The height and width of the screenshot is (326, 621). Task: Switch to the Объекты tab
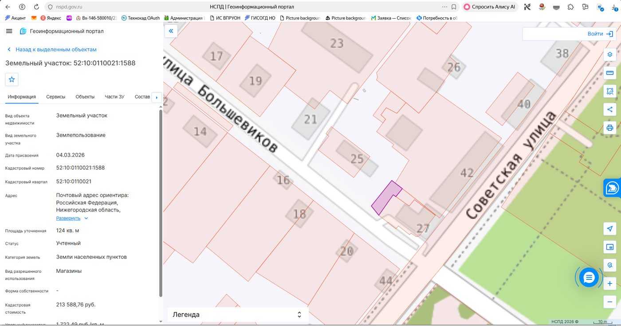pos(85,97)
